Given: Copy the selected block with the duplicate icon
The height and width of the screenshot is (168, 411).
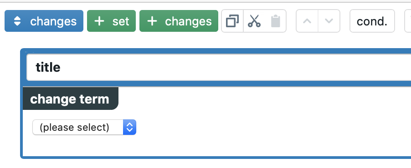Looking at the screenshot, I should [232, 21].
